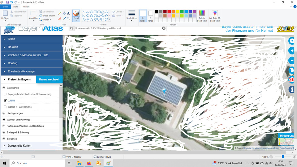Select the Fill with color bucket tool

coord(64,13)
